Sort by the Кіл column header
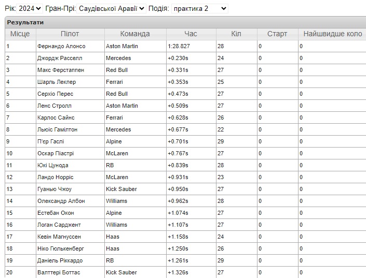The width and height of the screenshot is (366, 278). click(x=236, y=34)
